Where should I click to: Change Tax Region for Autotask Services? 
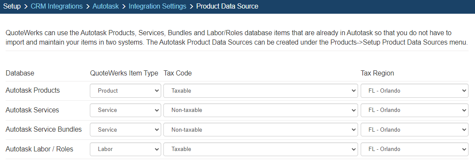(414, 110)
